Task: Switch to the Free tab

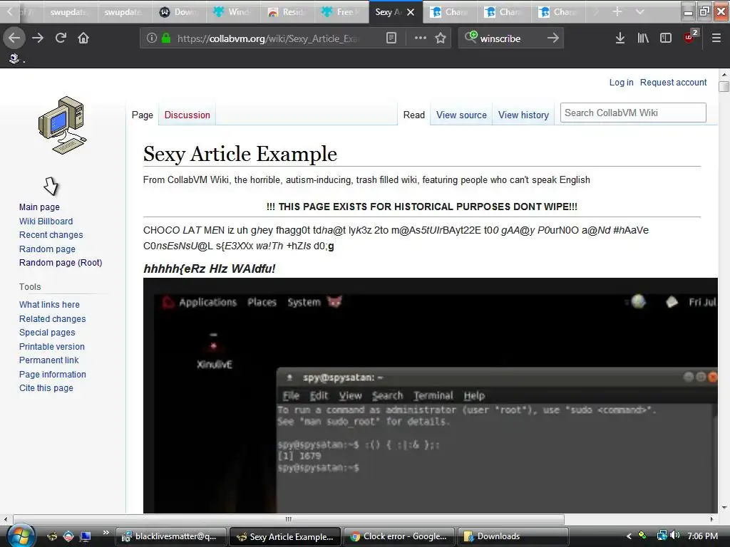Action: [341, 12]
